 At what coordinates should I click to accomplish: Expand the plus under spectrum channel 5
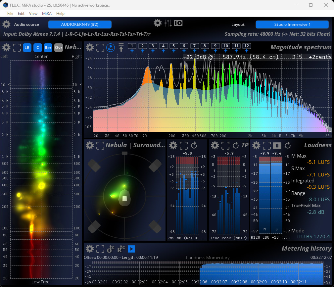[173, 51]
